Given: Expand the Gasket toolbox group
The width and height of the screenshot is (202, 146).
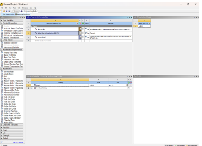Looking at the screenshot, I should [x=2, y=138].
